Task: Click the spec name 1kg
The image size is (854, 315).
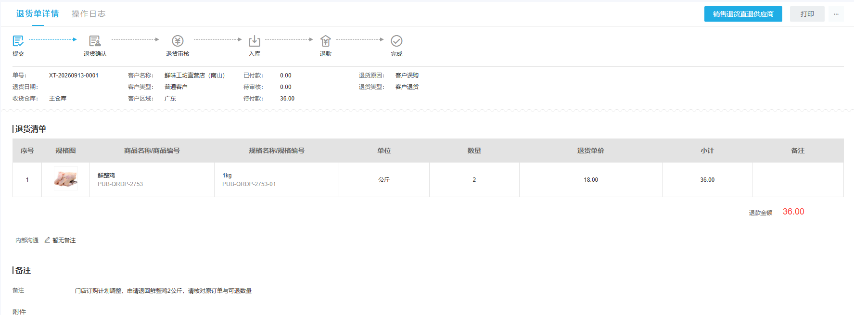Action: coord(227,176)
